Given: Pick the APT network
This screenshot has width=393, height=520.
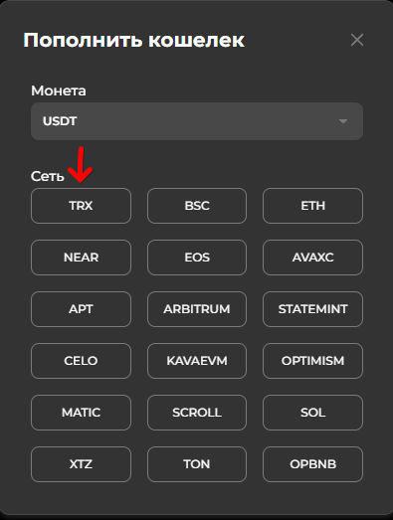Looking at the screenshot, I should pos(81,309).
